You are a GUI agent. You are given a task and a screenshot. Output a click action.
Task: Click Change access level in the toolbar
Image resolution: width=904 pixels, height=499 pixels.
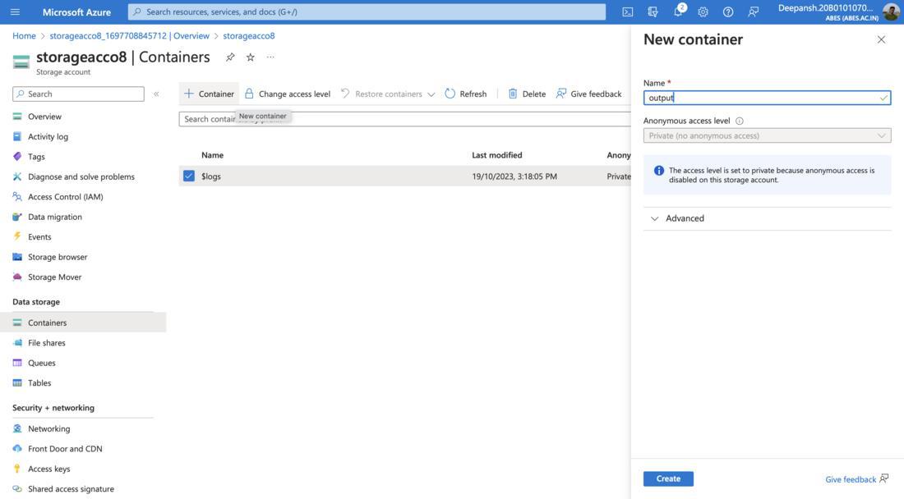pyautogui.click(x=288, y=94)
